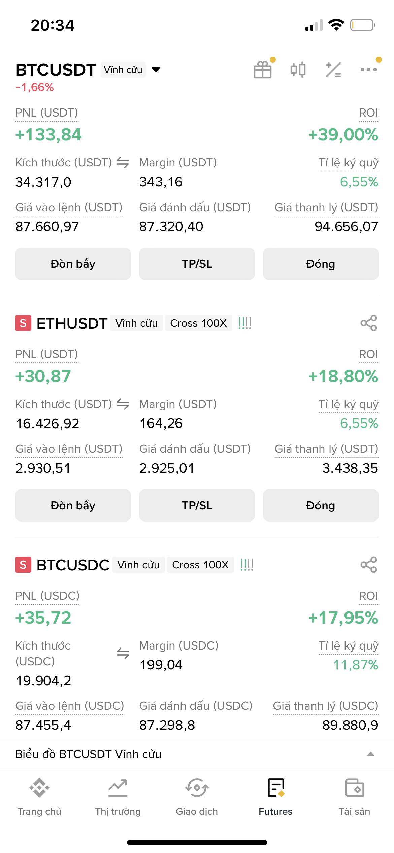Viewport: 394px width, 853px height.
Task: Tap the BTCUSDC green bars indicator
Action: pyautogui.click(x=247, y=565)
